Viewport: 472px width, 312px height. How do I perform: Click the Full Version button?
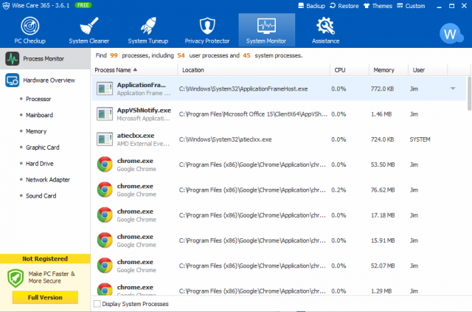click(45, 297)
